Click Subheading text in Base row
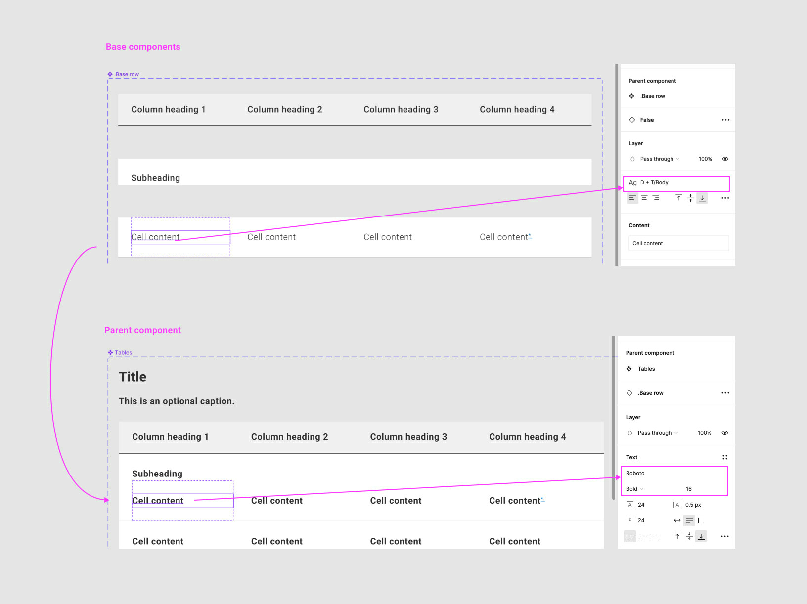This screenshot has height=604, width=807. click(156, 178)
